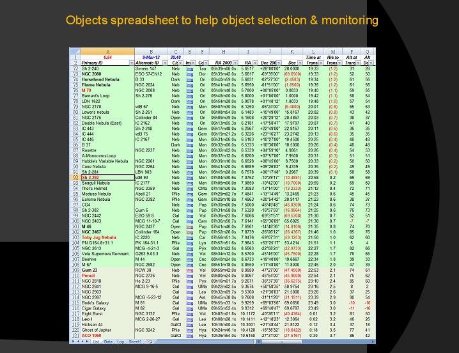Open the Img link for Thor's Helmet
Screen dimensions: 459x353
click(x=190, y=189)
